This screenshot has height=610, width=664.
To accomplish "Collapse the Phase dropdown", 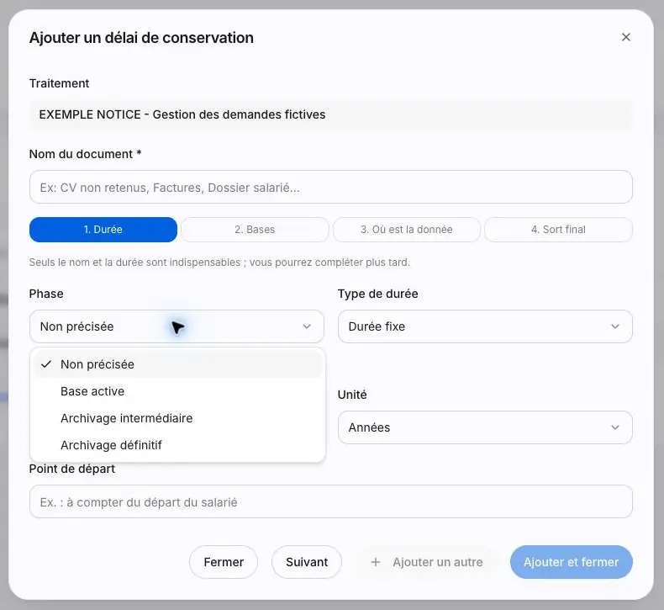I will click(177, 326).
